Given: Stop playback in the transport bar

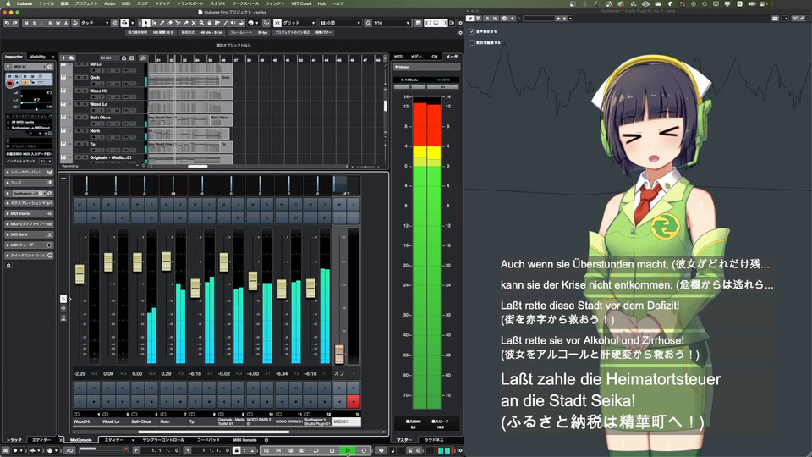Looking at the screenshot, I should pos(332,451).
